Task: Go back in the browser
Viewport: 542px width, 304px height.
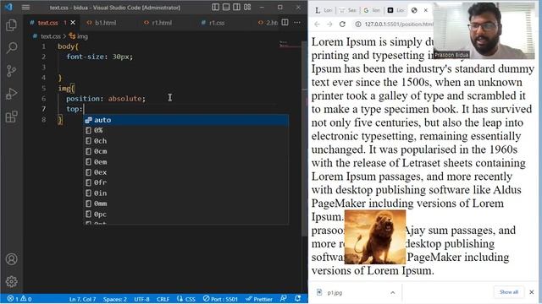Action: pos(317,24)
